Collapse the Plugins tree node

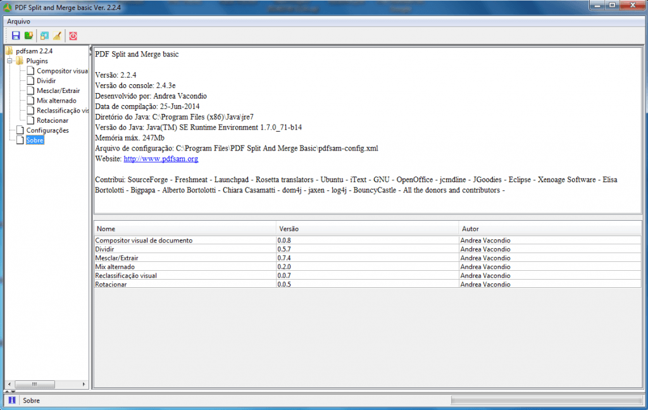[x=9, y=61]
